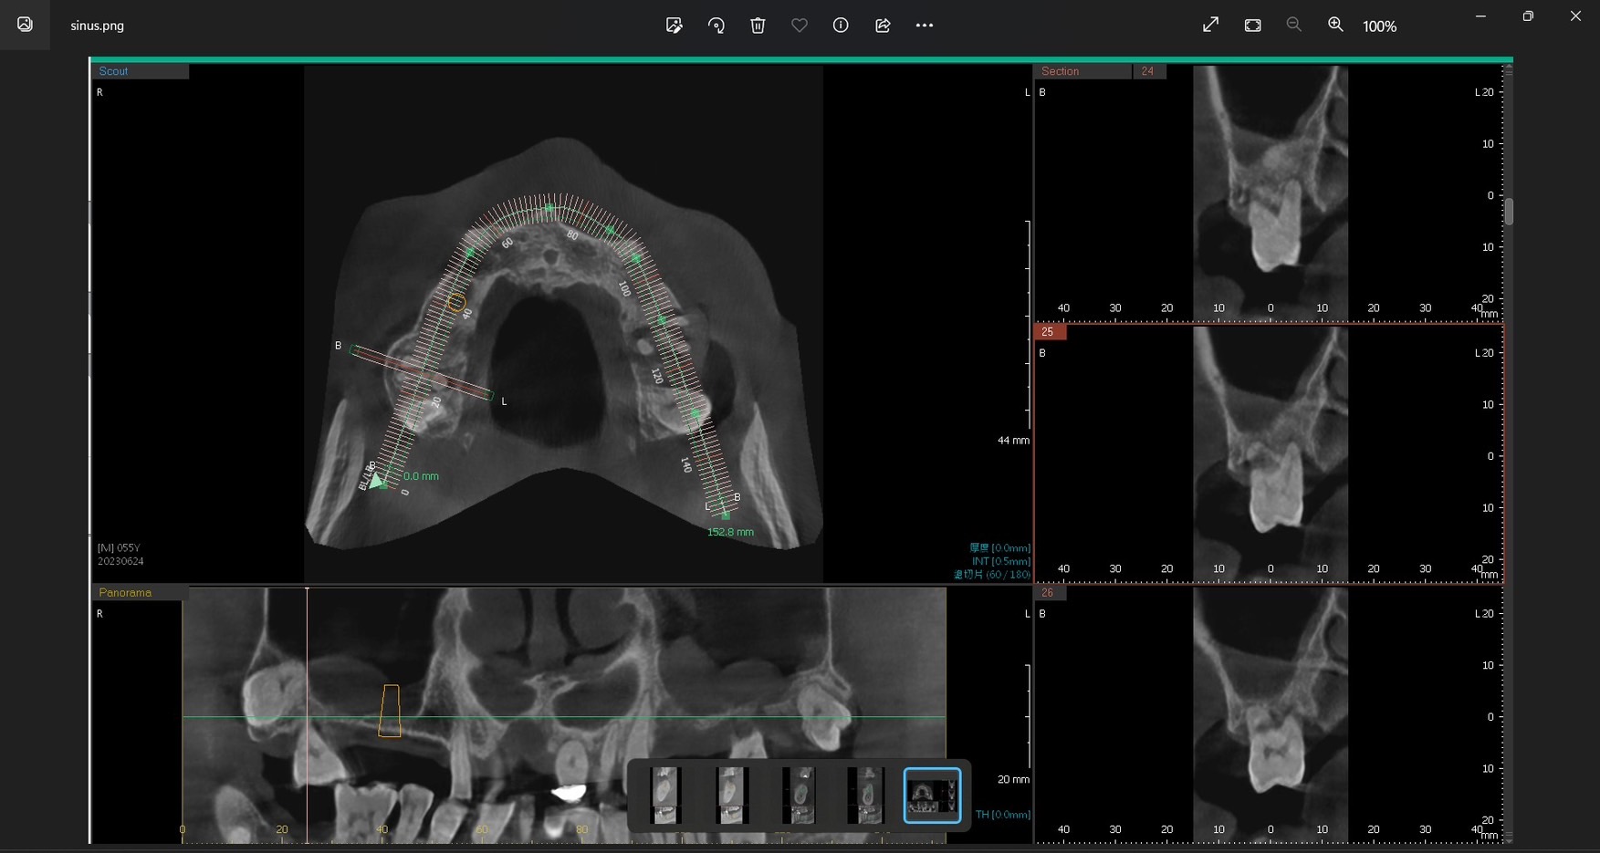The height and width of the screenshot is (853, 1600).
Task: Click the orange circle marker on scout arch
Action: pos(456,301)
